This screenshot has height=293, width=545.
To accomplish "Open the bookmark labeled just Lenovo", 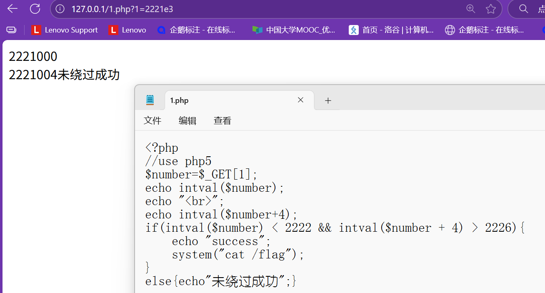I will (x=127, y=30).
